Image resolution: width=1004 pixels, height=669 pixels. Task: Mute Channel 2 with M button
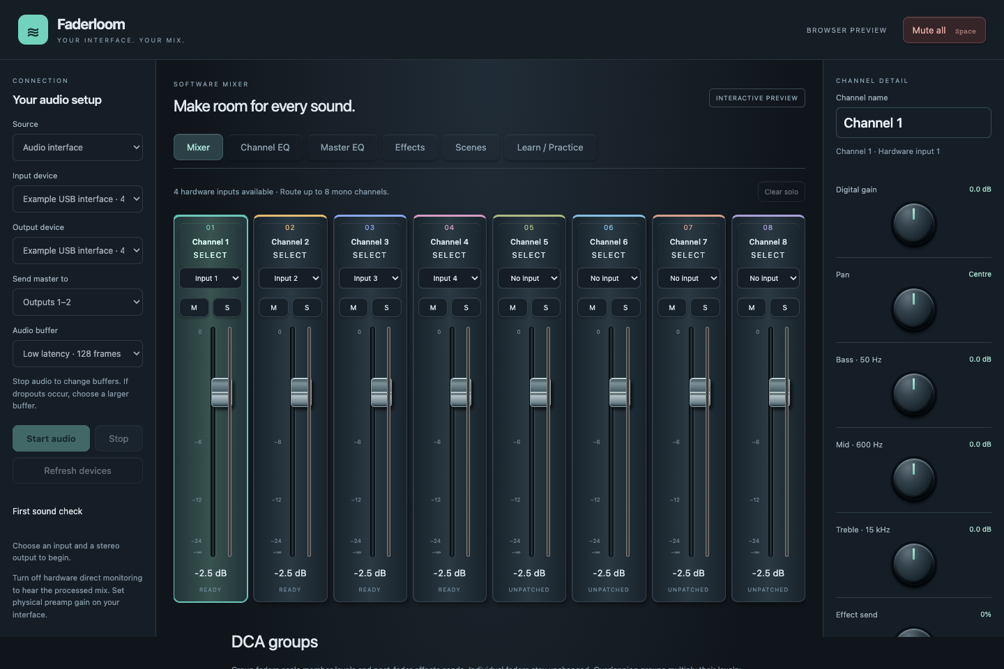point(273,307)
